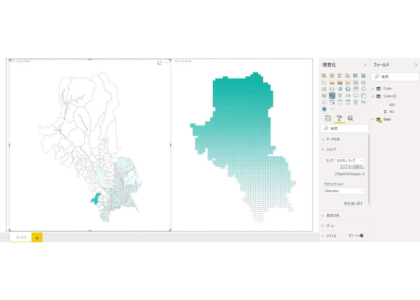Select the Python visual icon

click(x=364, y=102)
